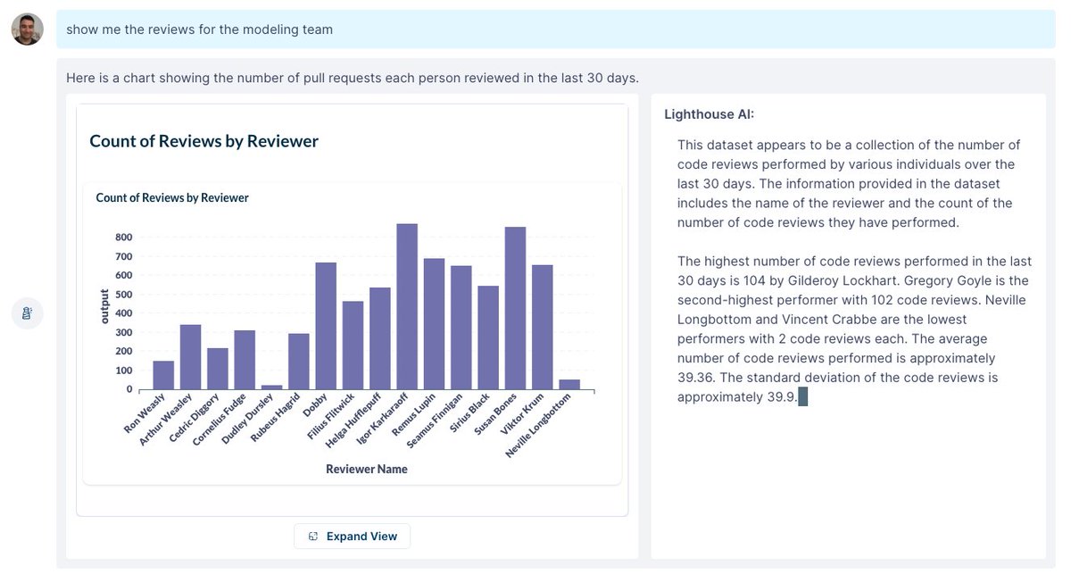1071x575 pixels.
Task: Click the Ron Weasly bar in chart
Action: [163, 375]
